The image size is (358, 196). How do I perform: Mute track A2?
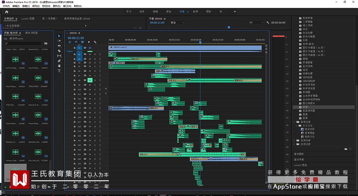(90, 54)
